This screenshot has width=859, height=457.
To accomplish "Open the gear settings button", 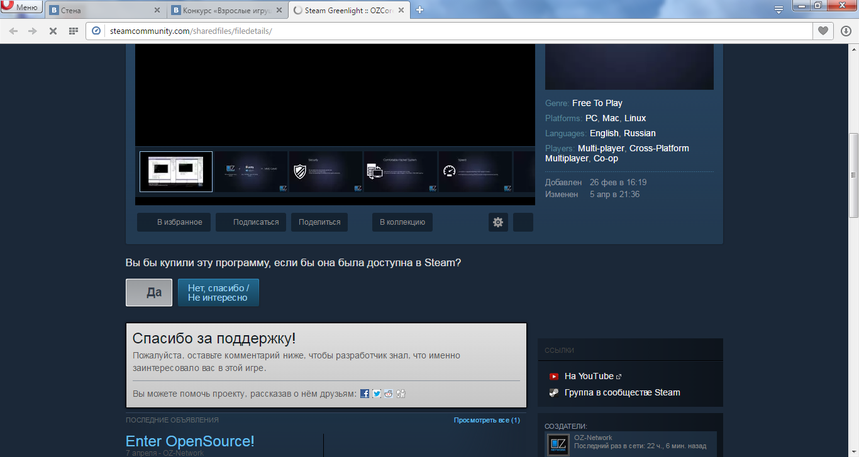I will pyautogui.click(x=498, y=222).
